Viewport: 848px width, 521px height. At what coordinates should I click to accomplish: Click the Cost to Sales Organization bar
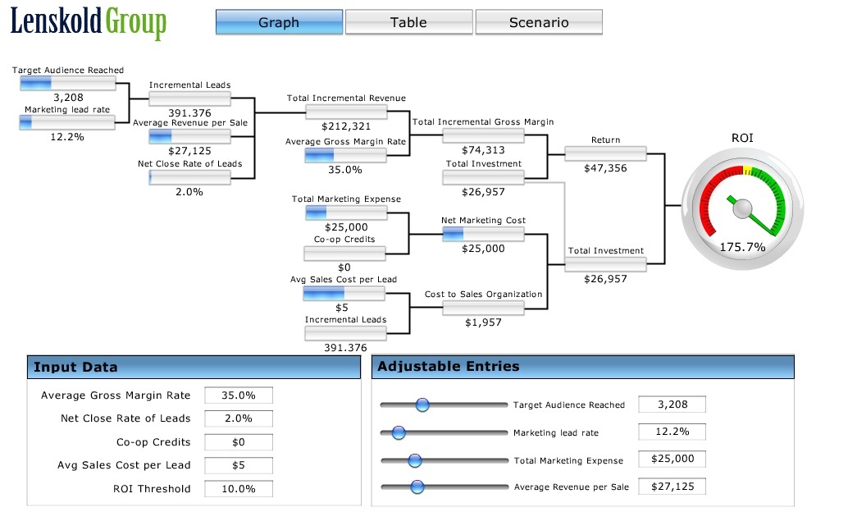tap(483, 308)
